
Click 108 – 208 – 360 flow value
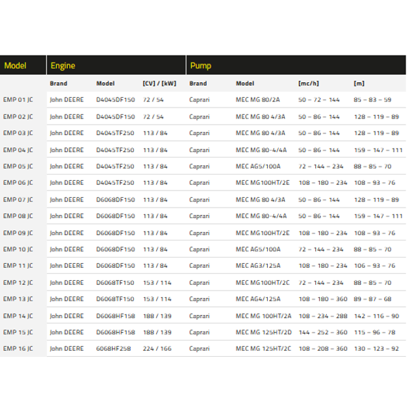[x=323, y=349]
